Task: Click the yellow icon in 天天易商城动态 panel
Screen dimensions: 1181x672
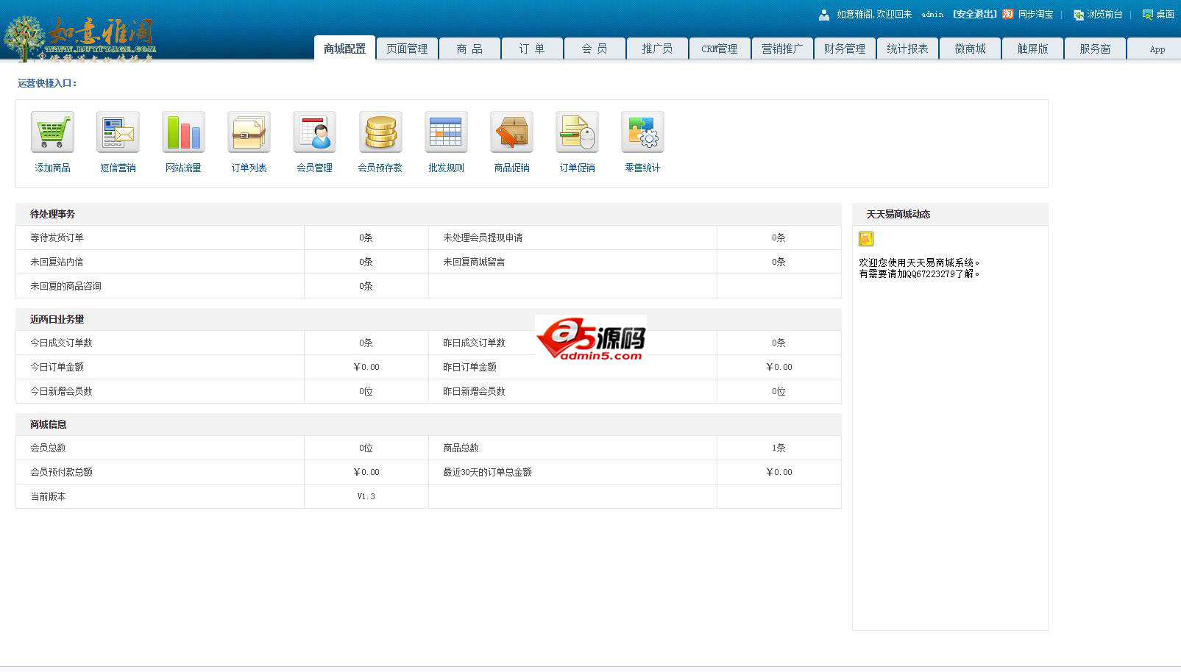Action: [x=866, y=238]
